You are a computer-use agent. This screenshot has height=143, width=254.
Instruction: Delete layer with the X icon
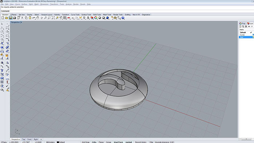point(246,27)
